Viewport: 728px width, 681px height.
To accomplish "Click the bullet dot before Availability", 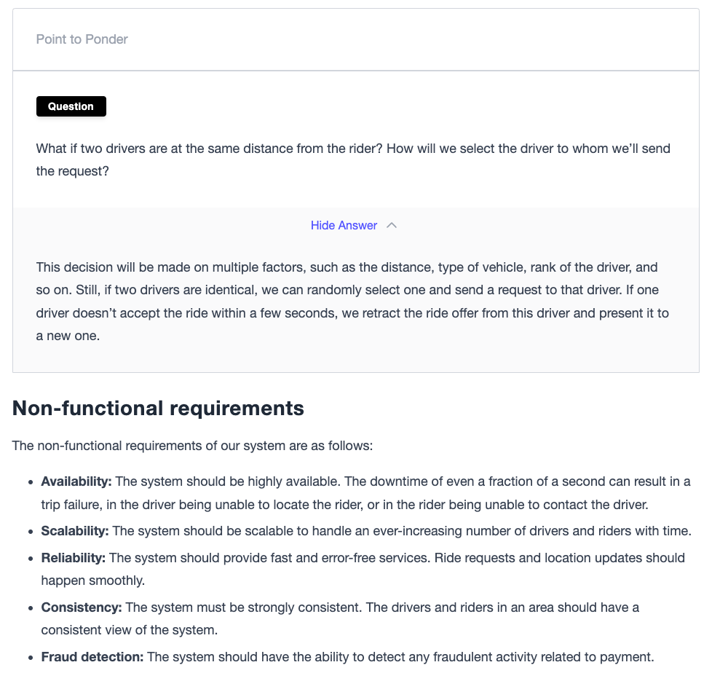I will [x=31, y=482].
